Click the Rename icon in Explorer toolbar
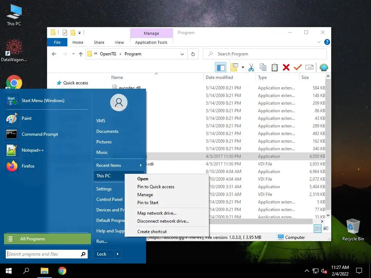The width and height of the screenshot is (371, 278). click(x=309, y=68)
